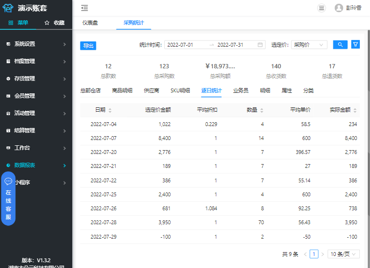Click the 平均单价 column header
The width and height of the screenshot is (370, 268).
[300, 110]
